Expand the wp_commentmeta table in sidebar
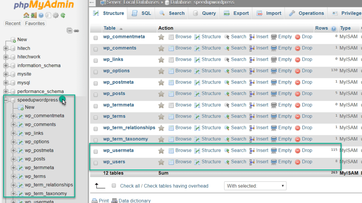Image resolution: width=362 pixels, height=203 pixels. pyautogui.click(x=13, y=116)
